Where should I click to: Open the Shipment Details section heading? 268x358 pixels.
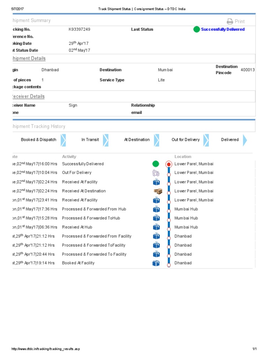(x=28, y=58)
